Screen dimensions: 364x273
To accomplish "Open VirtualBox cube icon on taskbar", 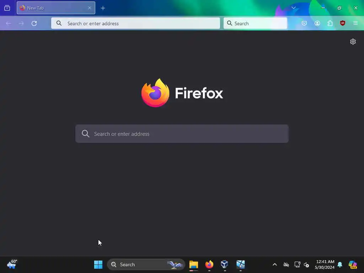I will point(225,264).
